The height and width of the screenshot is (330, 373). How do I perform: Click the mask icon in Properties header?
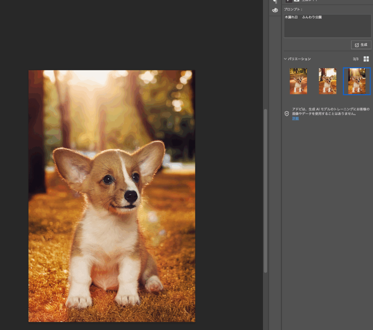pyautogui.click(x=297, y=1)
